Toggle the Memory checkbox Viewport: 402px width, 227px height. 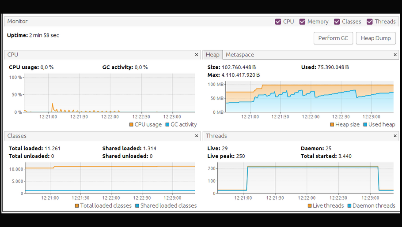pyautogui.click(x=302, y=22)
